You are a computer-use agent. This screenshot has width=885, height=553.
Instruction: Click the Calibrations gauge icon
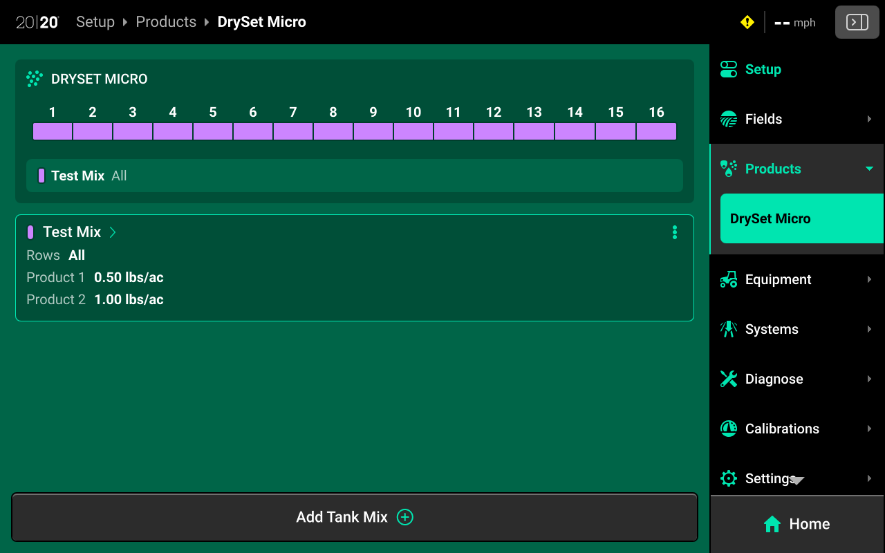click(x=729, y=429)
